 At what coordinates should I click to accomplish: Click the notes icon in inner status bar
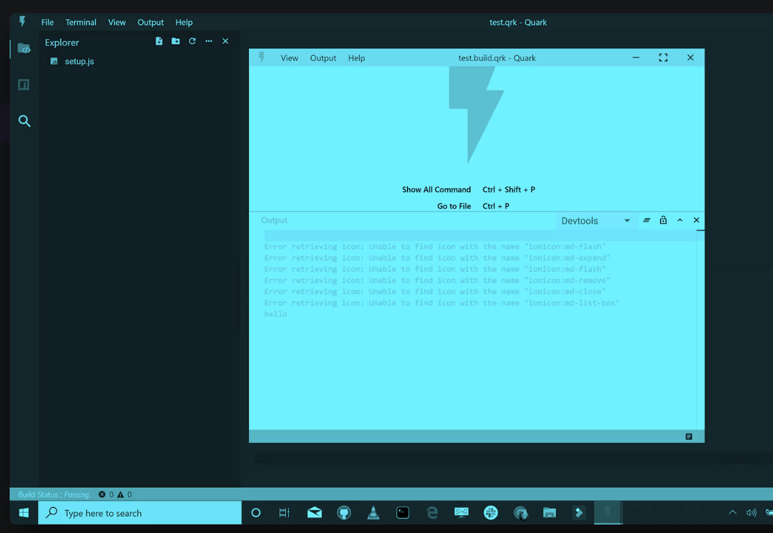(688, 436)
